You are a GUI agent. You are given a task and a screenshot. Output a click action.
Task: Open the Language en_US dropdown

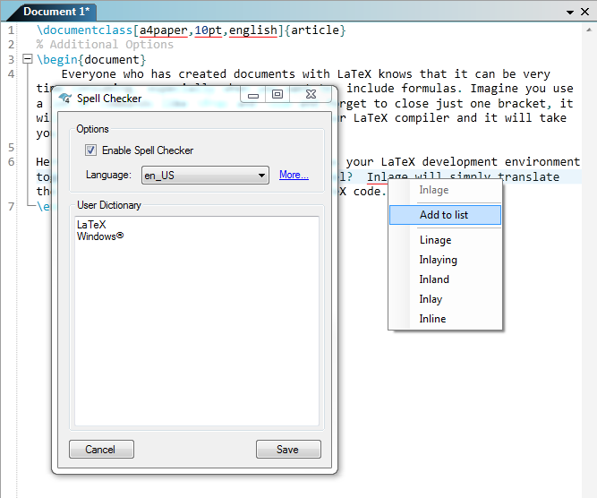coord(205,176)
